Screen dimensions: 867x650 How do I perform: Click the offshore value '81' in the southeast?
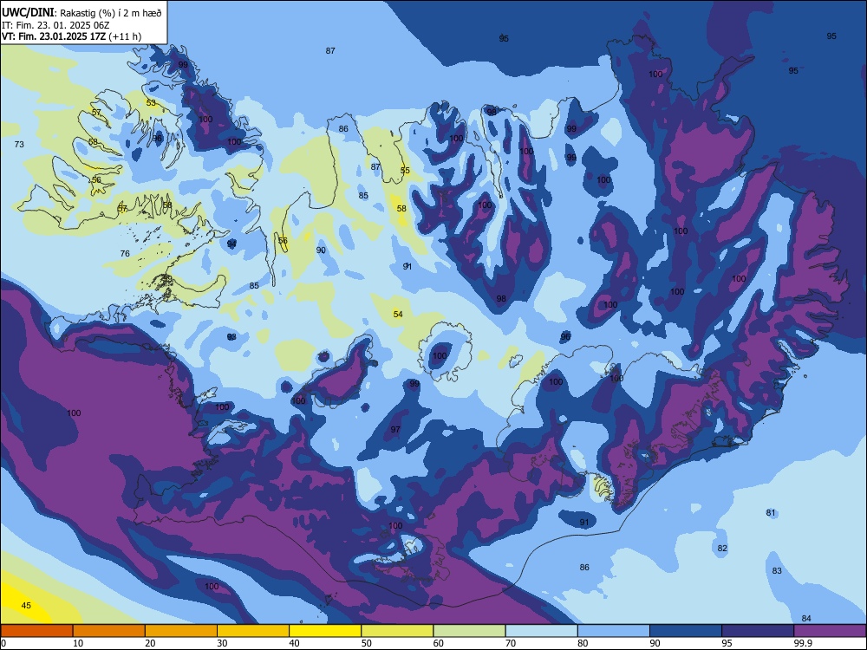point(771,513)
